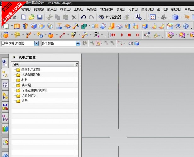194x157 pixels.
Task: Click the Delete X icon
Action: (x=74, y=17)
